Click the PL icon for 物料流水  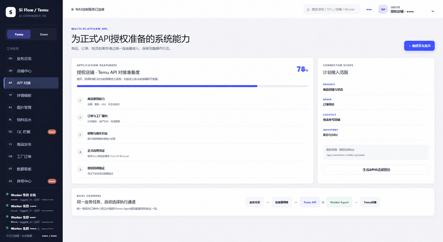click(10, 120)
